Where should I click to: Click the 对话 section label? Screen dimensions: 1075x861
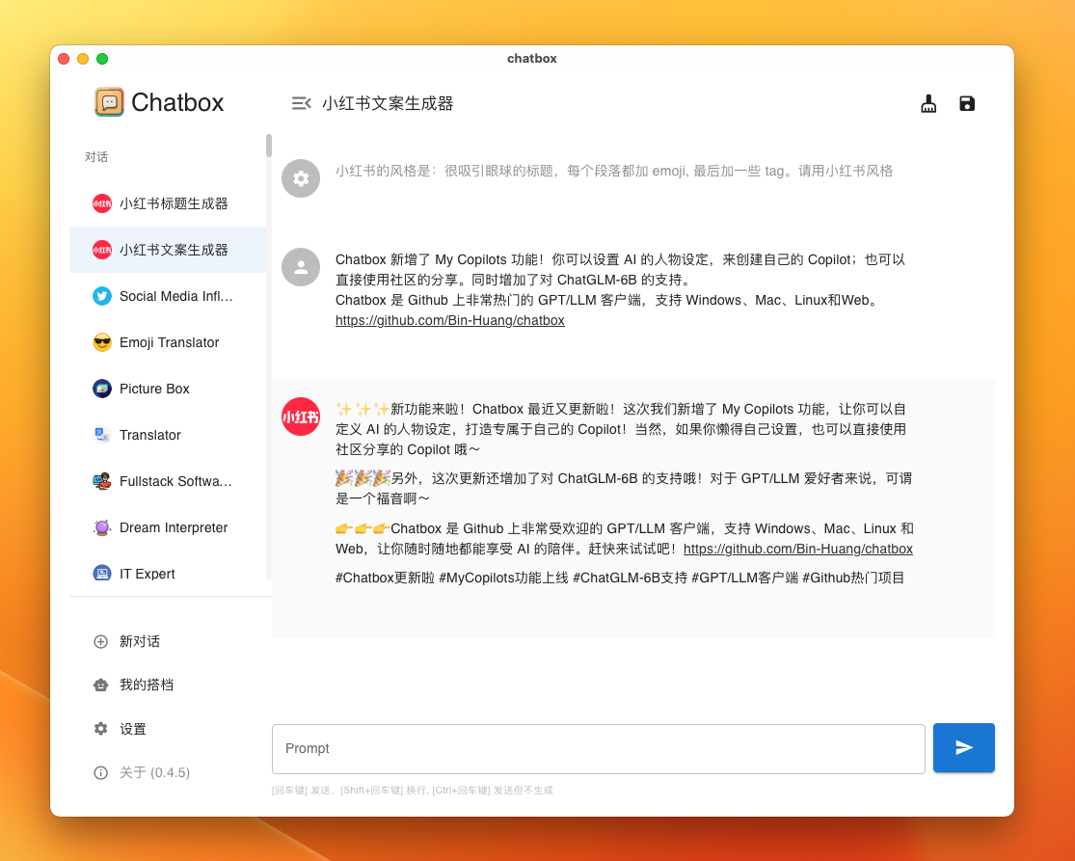96,157
